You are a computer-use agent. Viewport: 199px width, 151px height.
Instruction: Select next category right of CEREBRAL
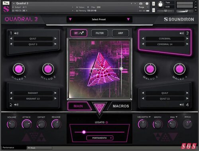(x=187, y=39)
